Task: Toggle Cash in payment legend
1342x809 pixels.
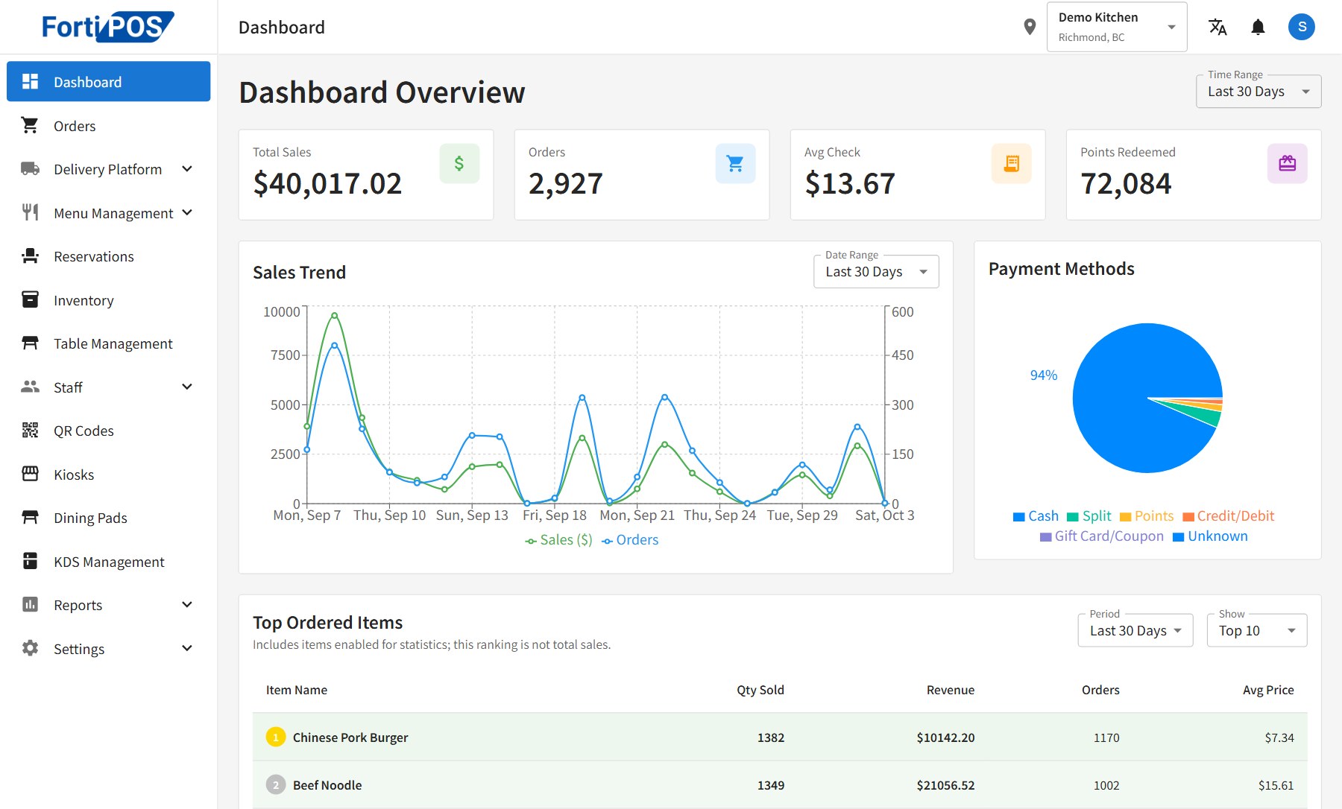Action: [x=1036, y=516]
